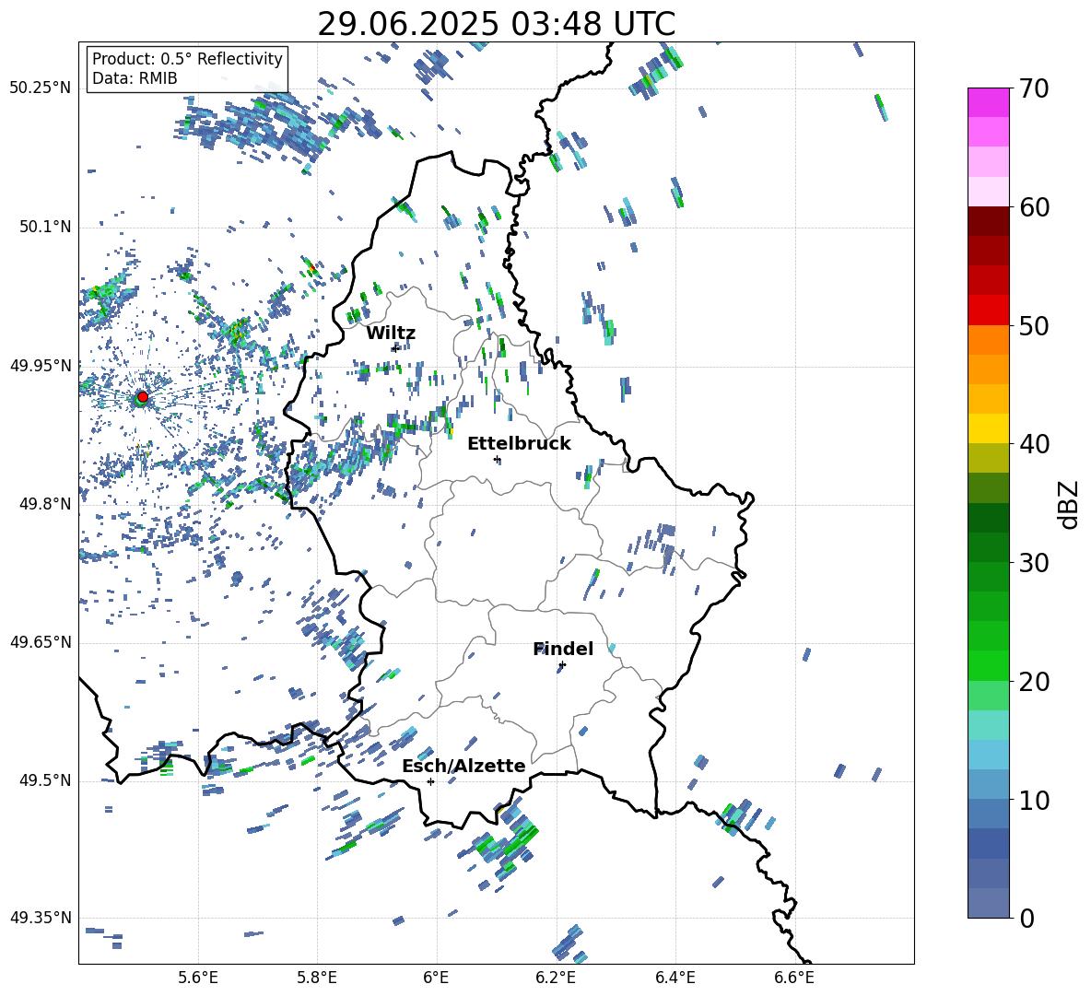Click the colorbar tick label 50
Image resolution: width=1091 pixels, height=996 pixels.
click(x=1034, y=325)
